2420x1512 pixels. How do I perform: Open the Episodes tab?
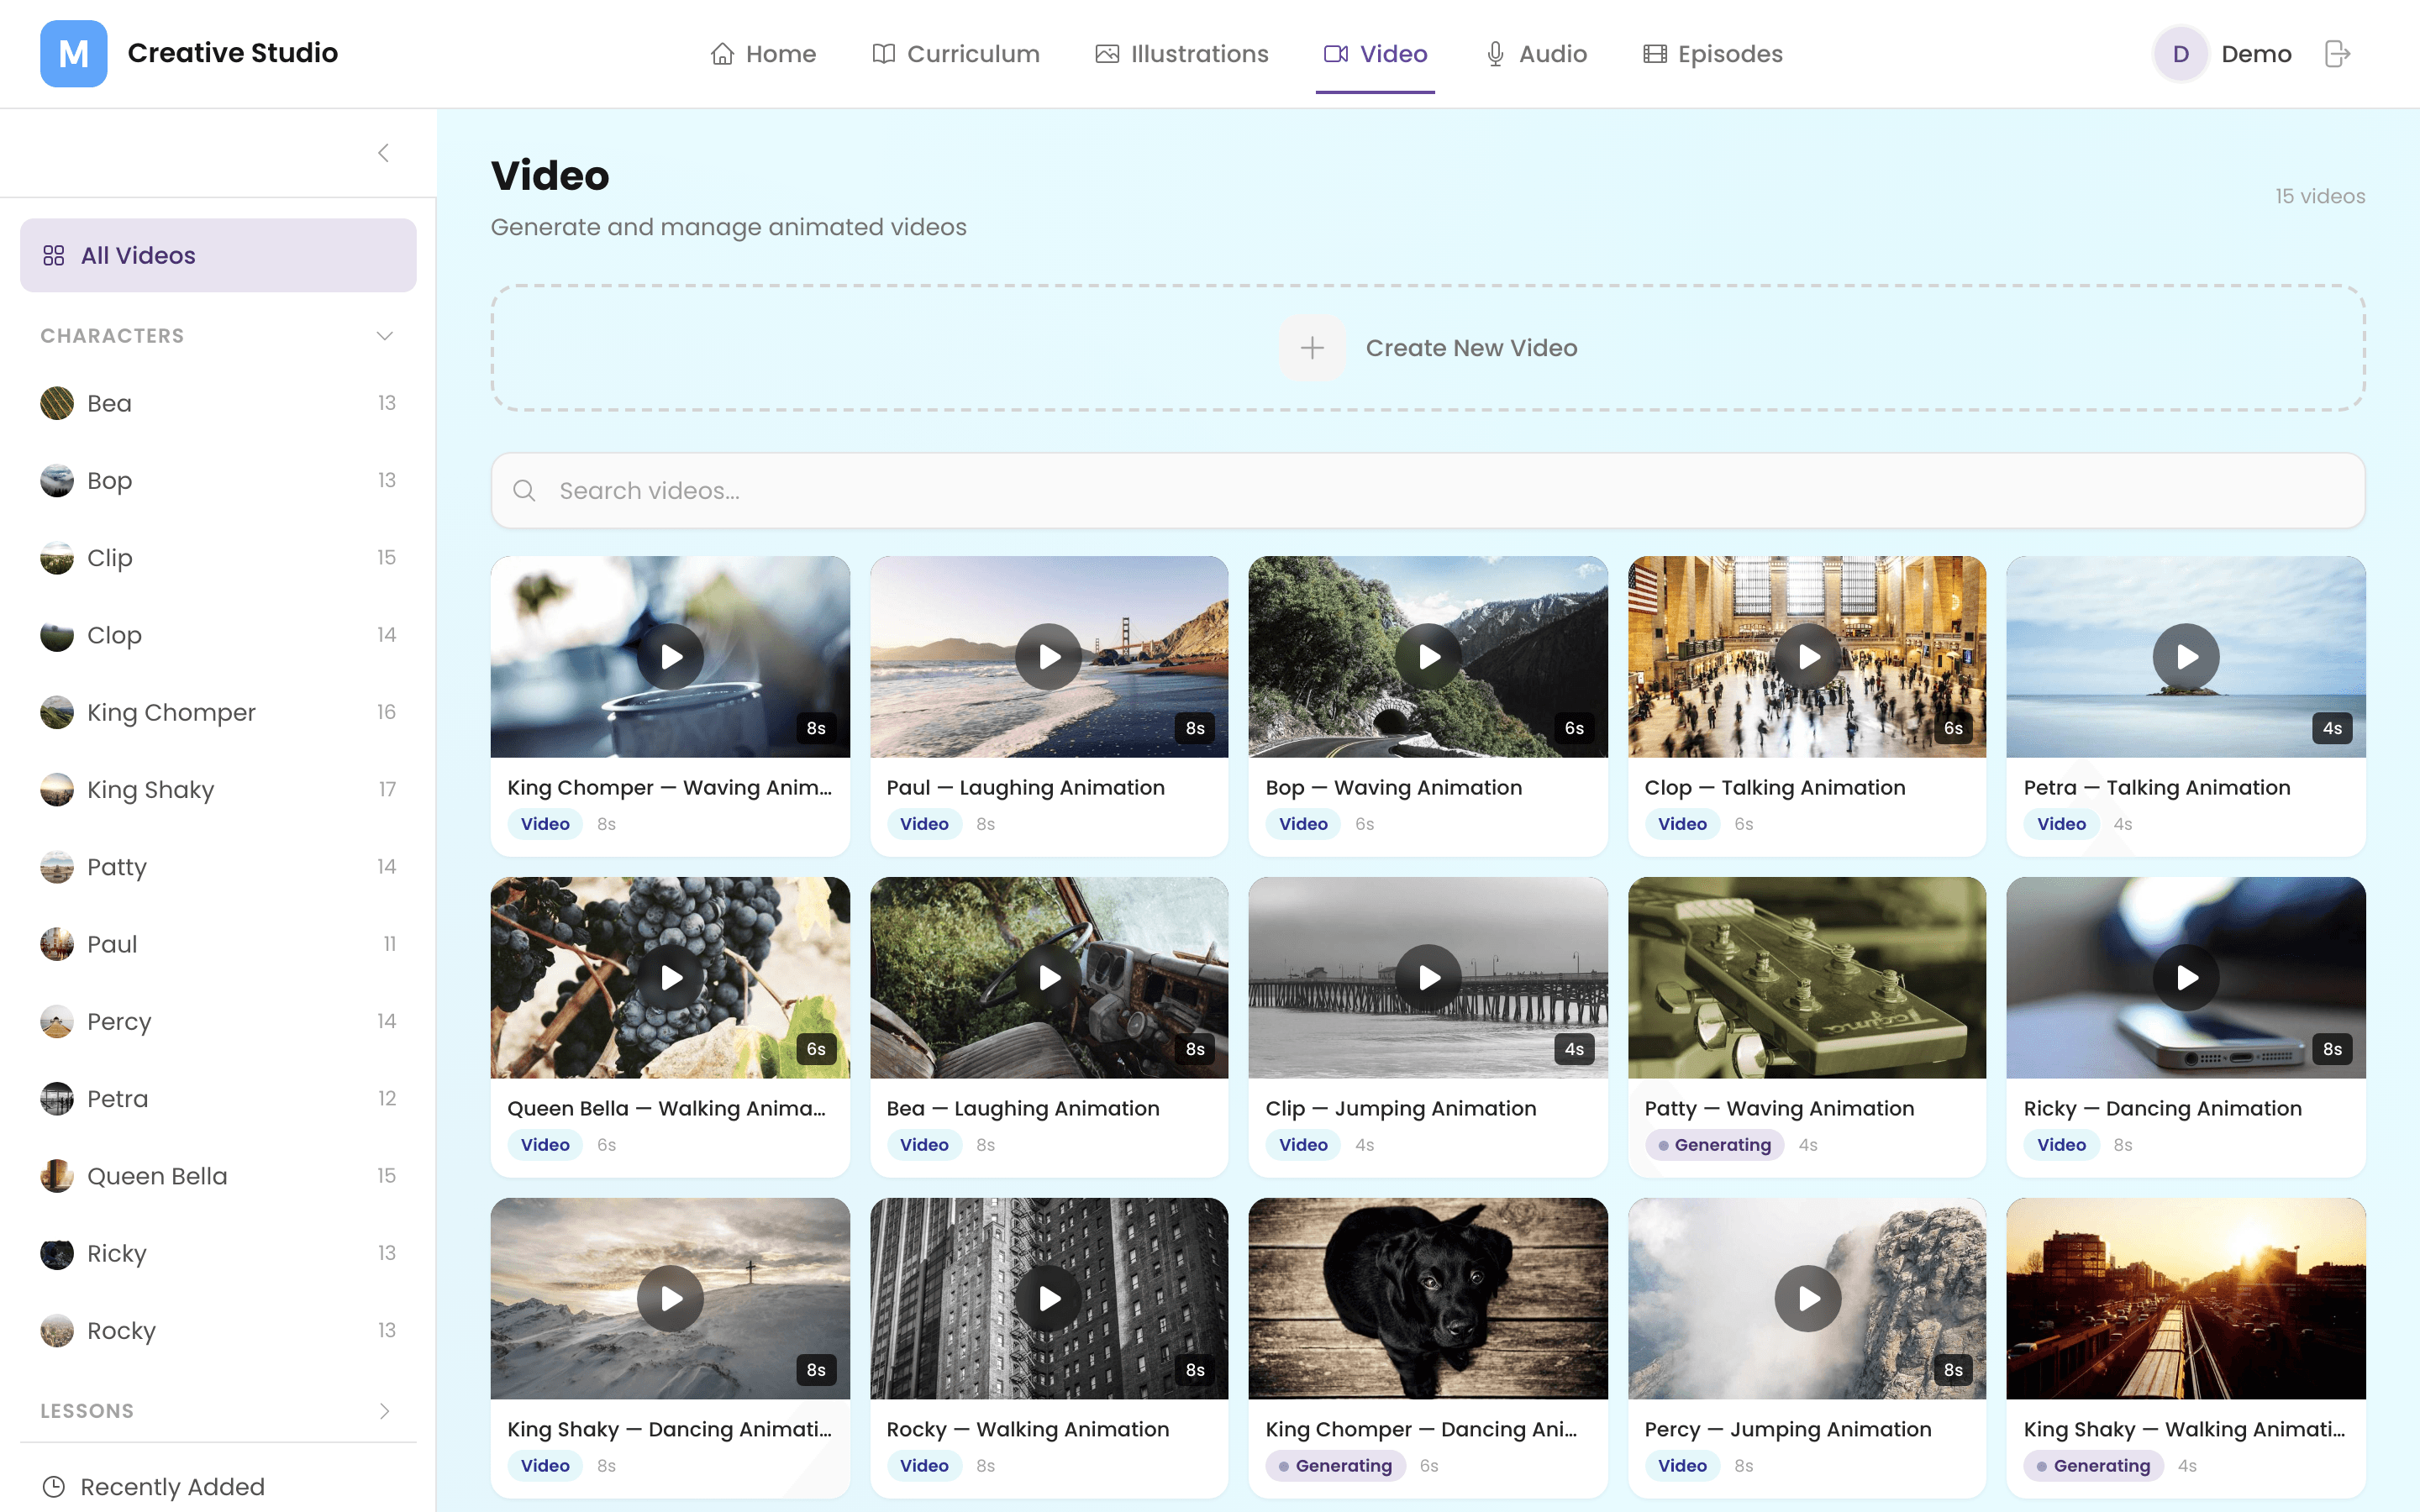pyautogui.click(x=1713, y=54)
